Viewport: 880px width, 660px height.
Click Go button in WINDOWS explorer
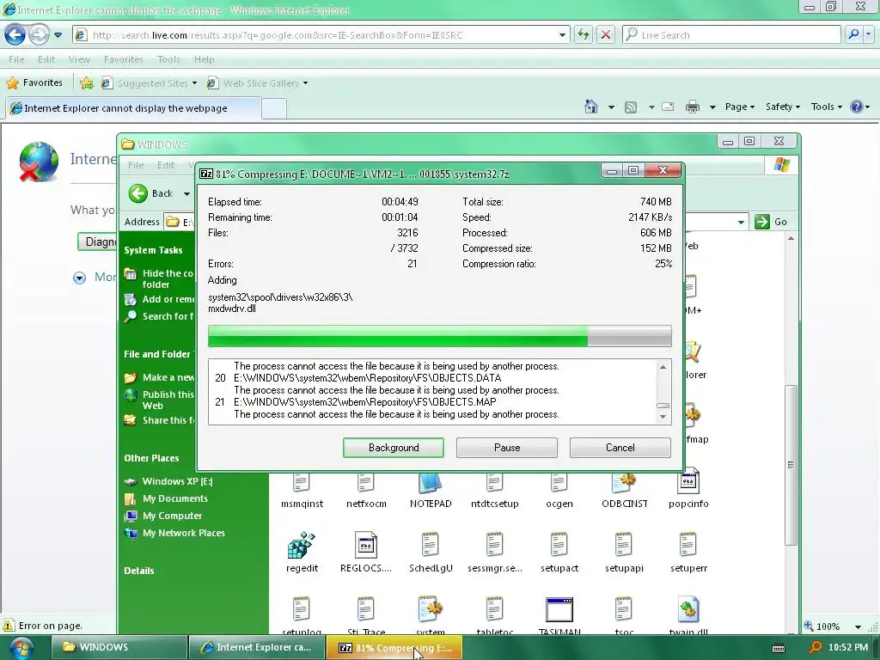coord(771,222)
